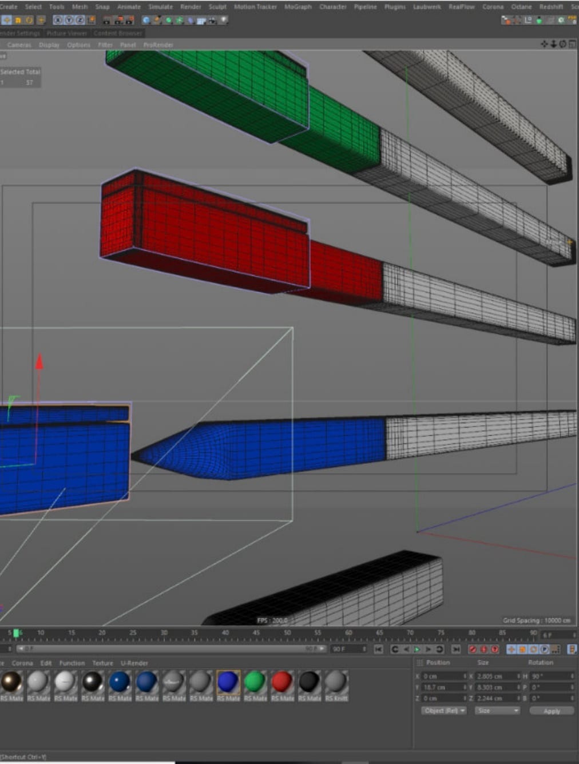Image resolution: width=579 pixels, height=764 pixels.
Task: Toggle Z axis lock
Action: 80,20
